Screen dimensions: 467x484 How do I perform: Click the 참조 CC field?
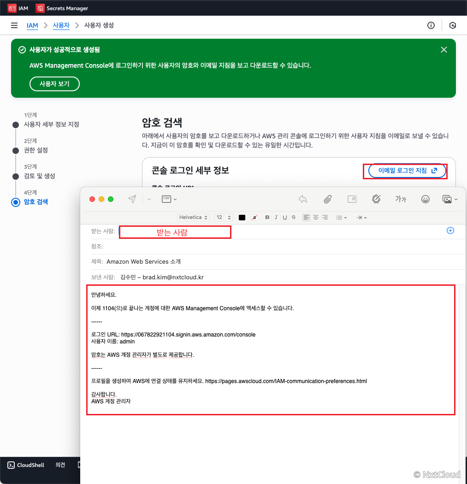(278, 246)
